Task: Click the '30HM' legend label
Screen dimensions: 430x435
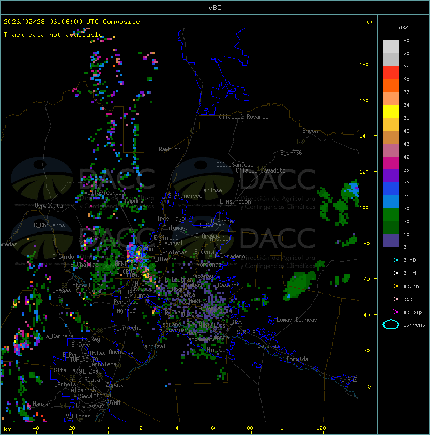Action: click(409, 273)
